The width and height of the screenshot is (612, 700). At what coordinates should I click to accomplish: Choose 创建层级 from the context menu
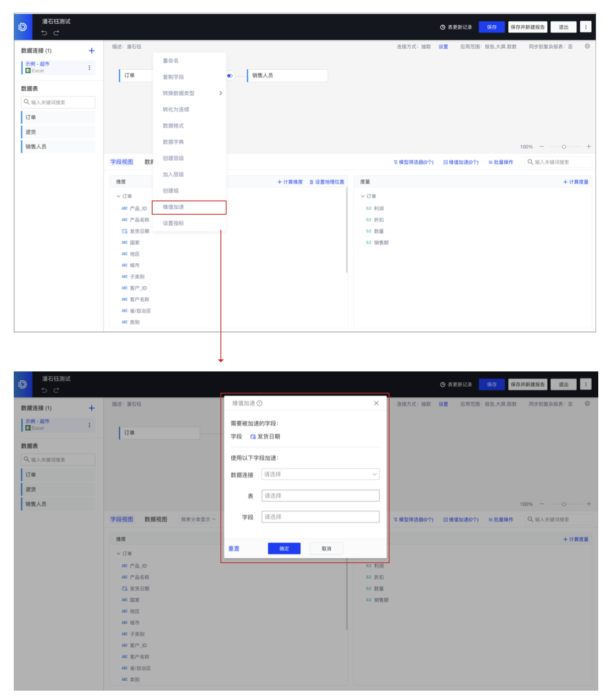point(173,158)
